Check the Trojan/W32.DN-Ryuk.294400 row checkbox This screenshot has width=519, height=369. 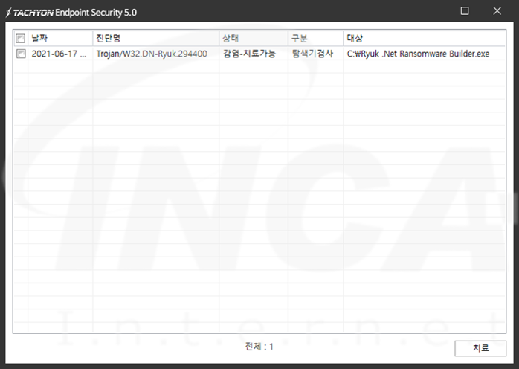(x=21, y=54)
